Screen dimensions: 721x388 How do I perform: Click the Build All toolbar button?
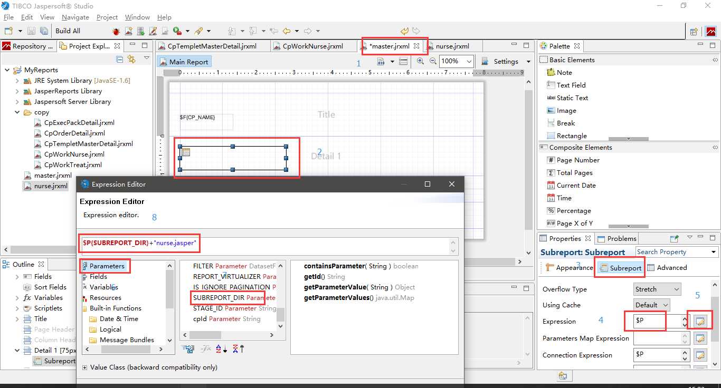[x=68, y=31]
